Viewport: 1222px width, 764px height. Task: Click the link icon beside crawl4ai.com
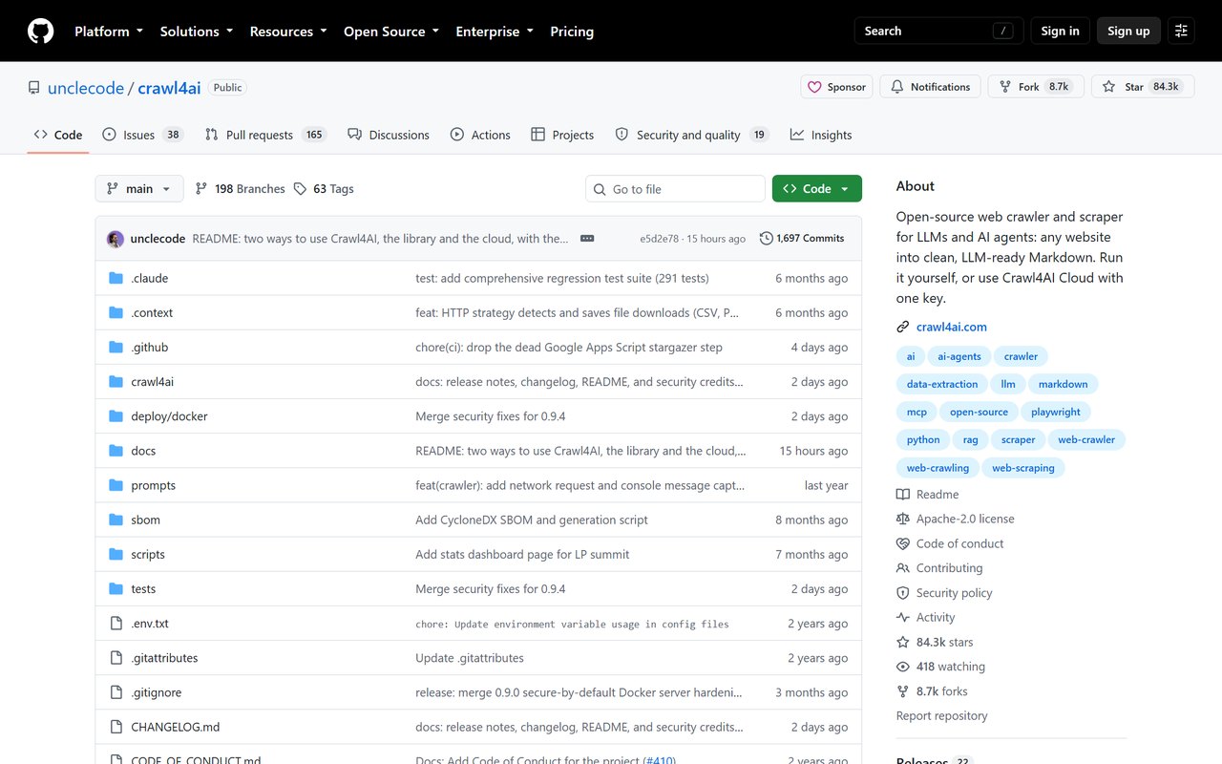pyautogui.click(x=903, y=327)
